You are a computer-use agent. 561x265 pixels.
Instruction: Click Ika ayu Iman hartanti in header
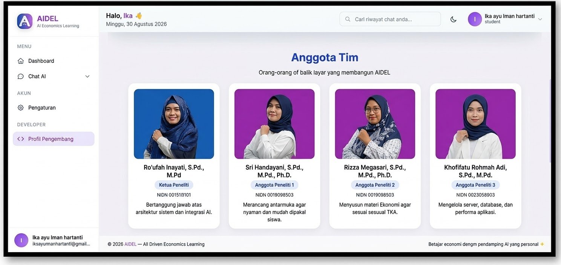pos(509,16)
